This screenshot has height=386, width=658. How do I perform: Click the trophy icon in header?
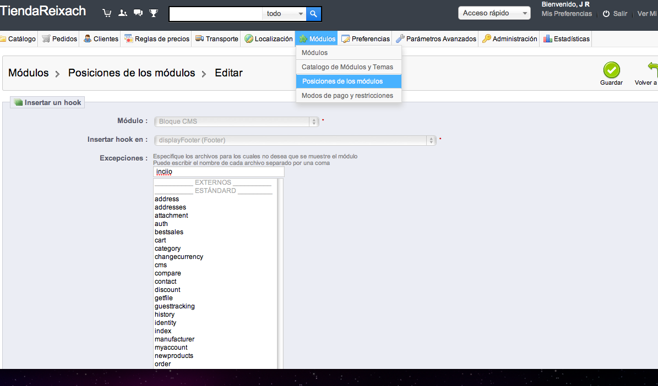pyautogui.click(x=154, y=13)
